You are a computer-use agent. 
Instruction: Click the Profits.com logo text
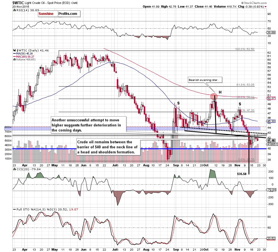click(x=68, y=14)
